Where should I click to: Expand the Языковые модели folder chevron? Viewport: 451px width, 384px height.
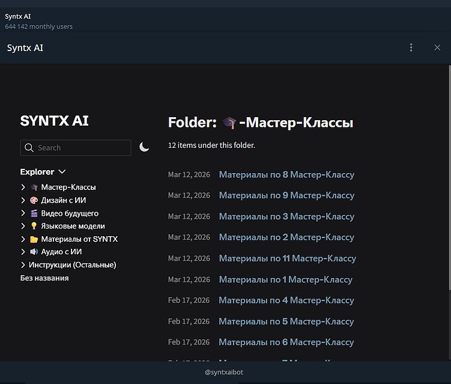point(23,226)
